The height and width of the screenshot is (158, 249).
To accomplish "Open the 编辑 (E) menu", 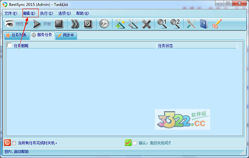I will point(29,13).
